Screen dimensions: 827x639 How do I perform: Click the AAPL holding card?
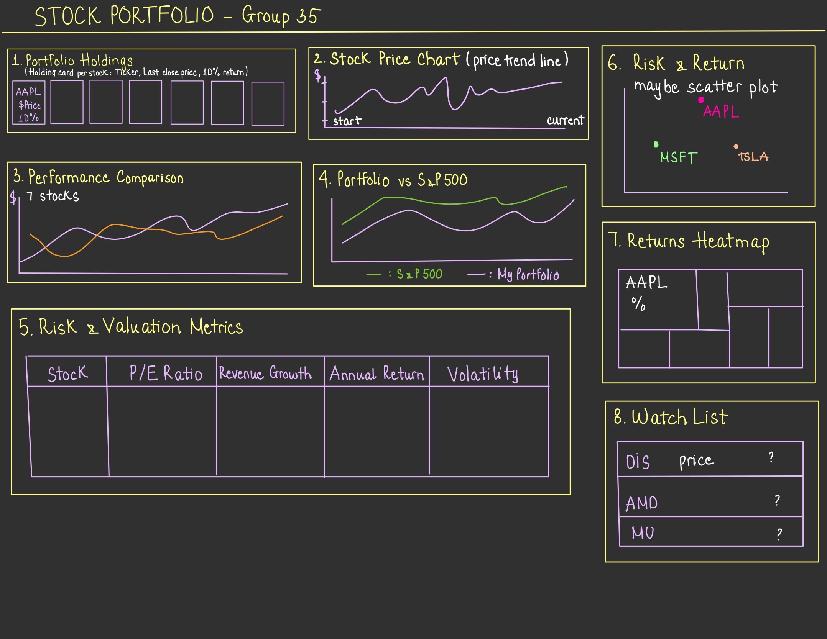click(29, 103)
